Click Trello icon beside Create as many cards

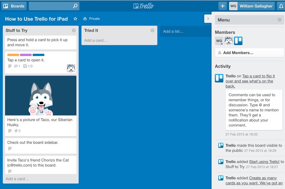click(x=221, y=178)
